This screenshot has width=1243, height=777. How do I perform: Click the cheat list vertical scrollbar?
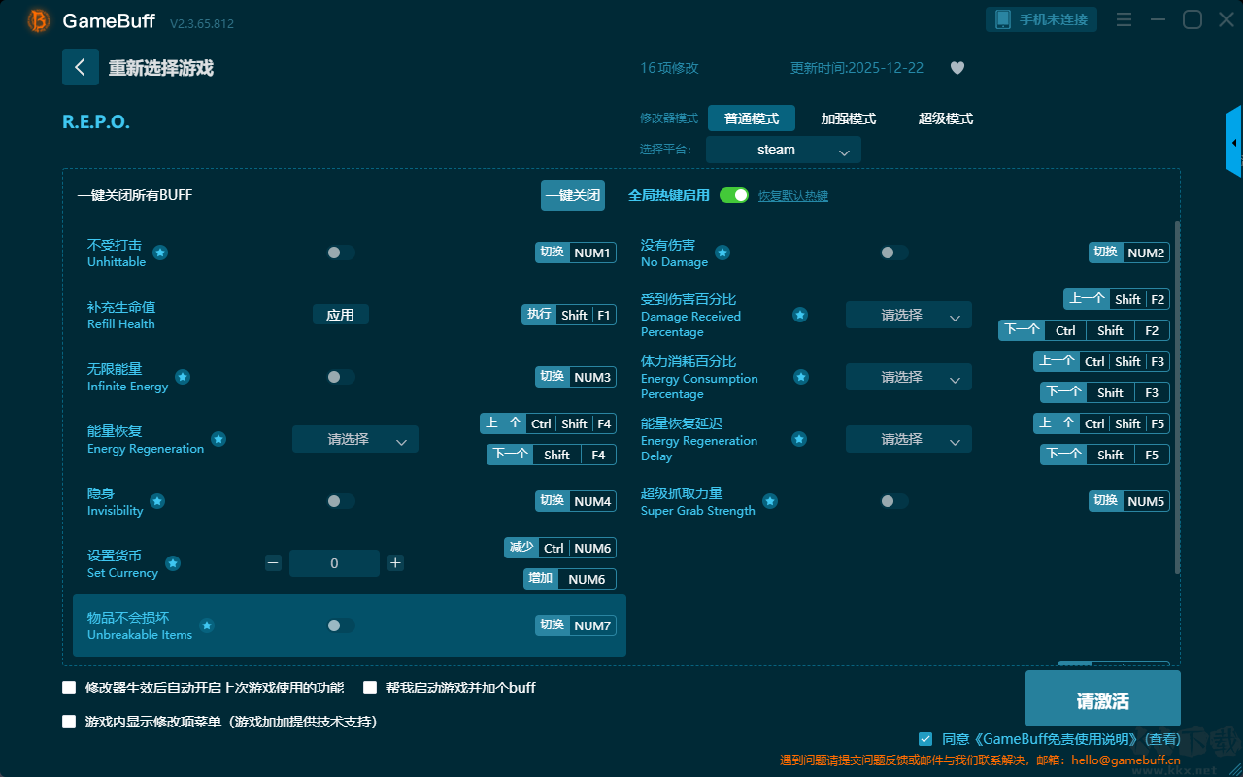tap(1178, 396)
